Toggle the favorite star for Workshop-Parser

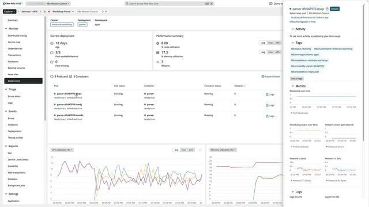[x=45, y=11]
